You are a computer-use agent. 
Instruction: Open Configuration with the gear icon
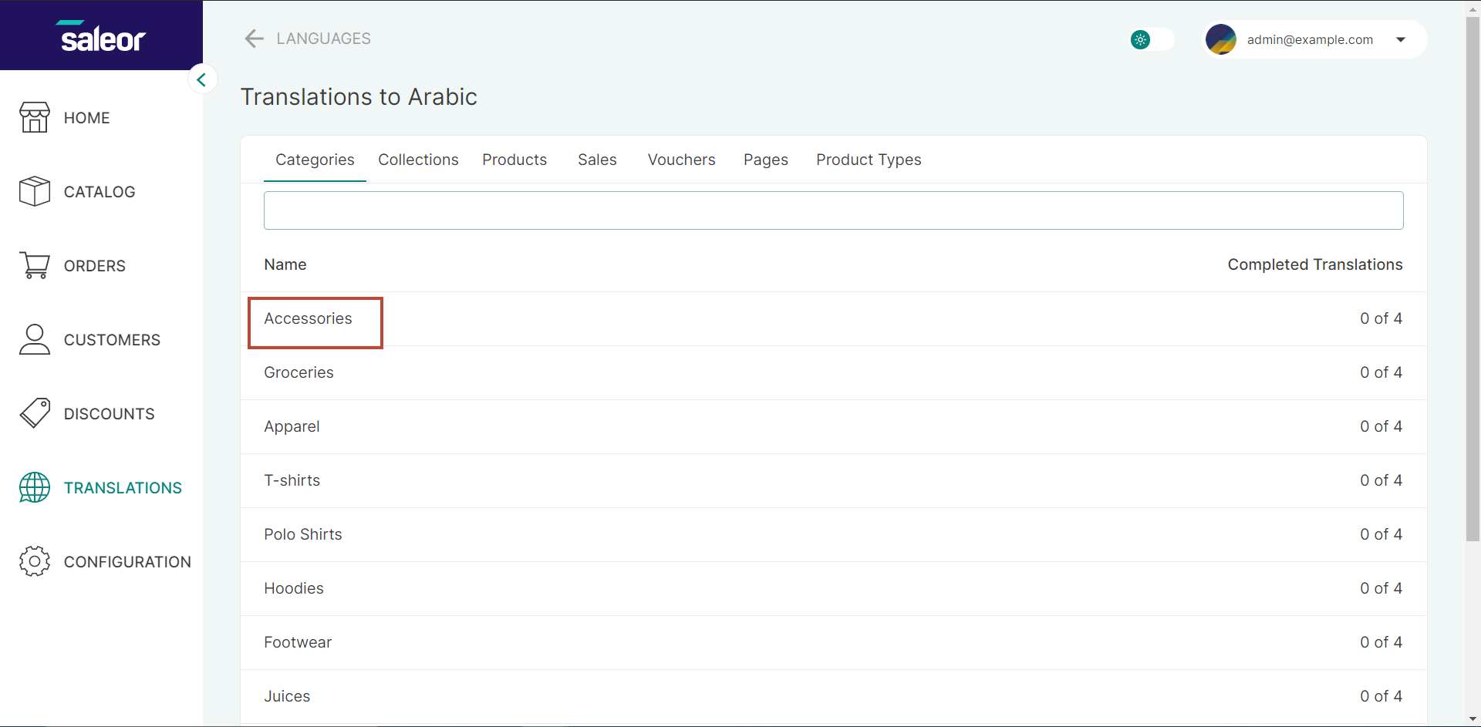(x=35, y=561)
